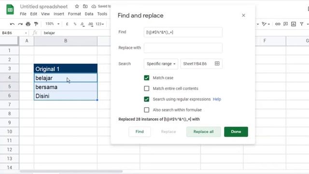The image size is (309, 174).
Task: Open the name box dropdown arrow
Action: point(26,33)
